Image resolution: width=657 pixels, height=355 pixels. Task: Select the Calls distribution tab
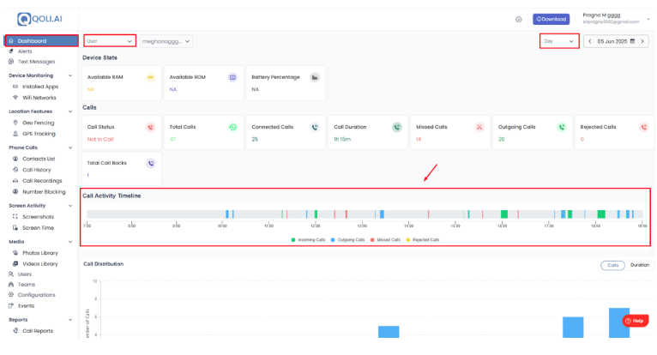click(612, 265)
